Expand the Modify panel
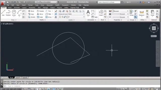The width and height of the screenshot is (161, 90). (43, 20)
